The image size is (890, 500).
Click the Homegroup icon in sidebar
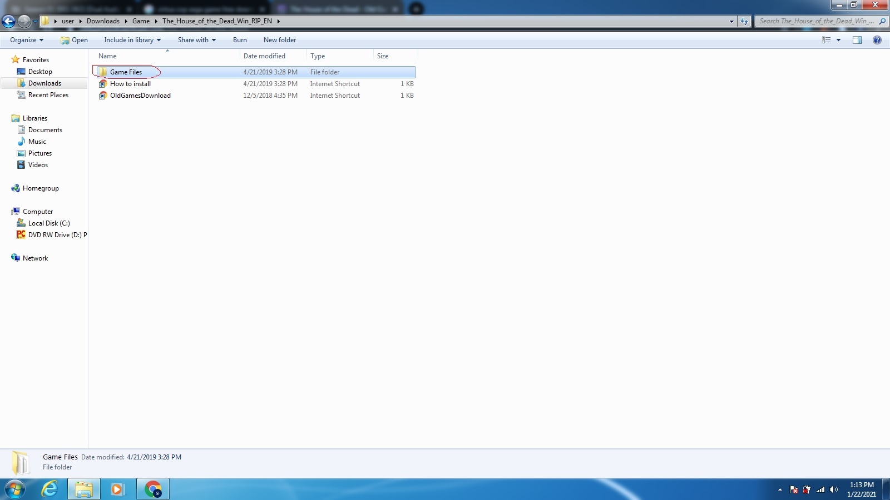pos(16,188)
